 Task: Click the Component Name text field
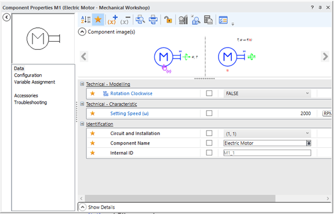[265, 143]
